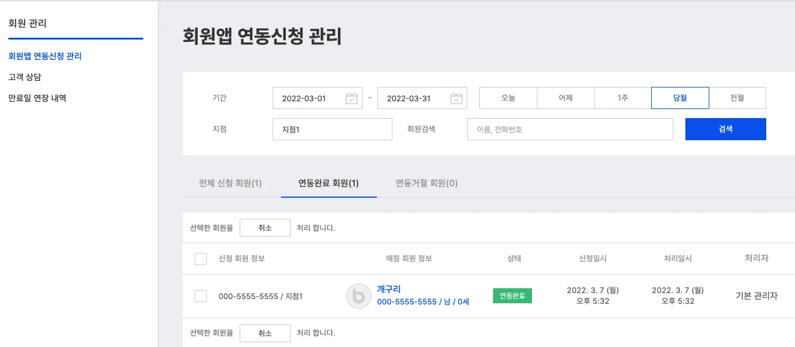Choose the 1주 period filter
This screenshot has height=347, width=795.
pos(622,98)
